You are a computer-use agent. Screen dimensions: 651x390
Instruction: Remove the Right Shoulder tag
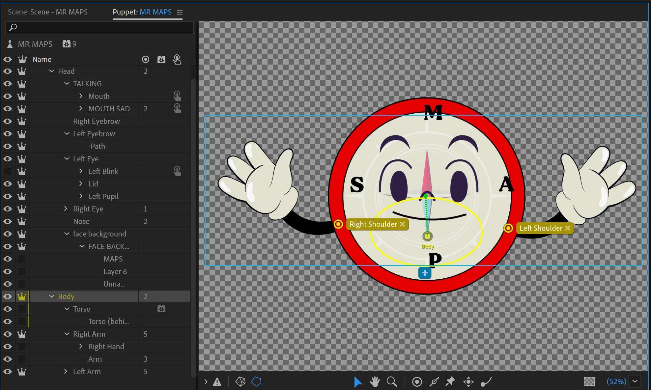[403, 224]
